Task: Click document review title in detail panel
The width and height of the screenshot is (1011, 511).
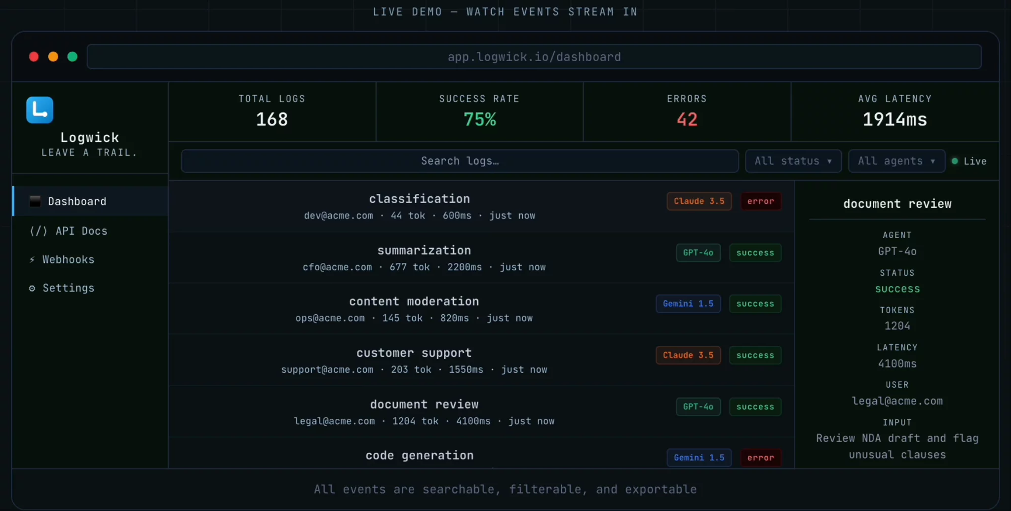Action: point(897,204)
